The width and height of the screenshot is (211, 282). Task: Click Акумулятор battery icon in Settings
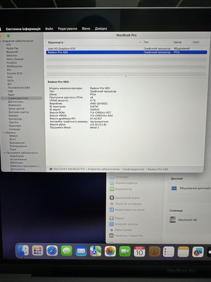pyautogui.click(x=112, y=189)
